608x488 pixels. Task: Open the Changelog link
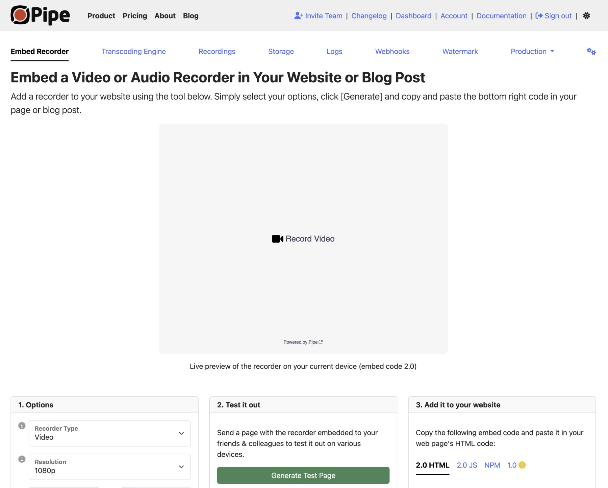369,16
